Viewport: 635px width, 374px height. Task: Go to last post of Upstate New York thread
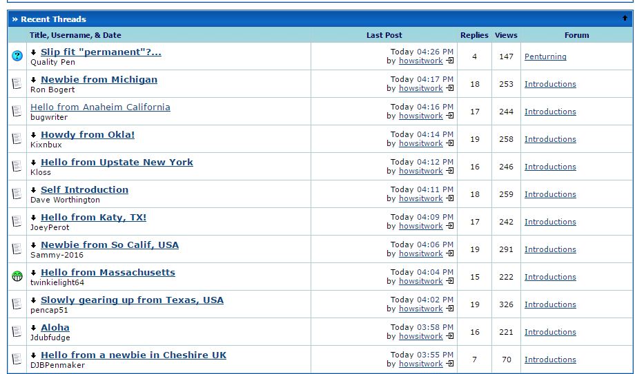point(450,171)
